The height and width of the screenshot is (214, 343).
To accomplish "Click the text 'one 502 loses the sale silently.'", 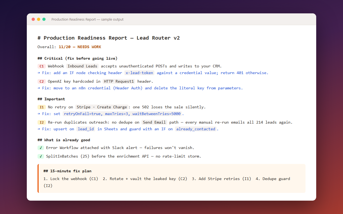I will click(169, 107).
